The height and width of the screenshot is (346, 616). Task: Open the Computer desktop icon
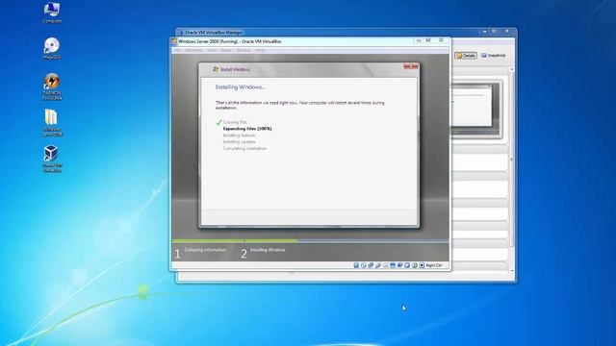pyautogui.click(x=52, y=12)
